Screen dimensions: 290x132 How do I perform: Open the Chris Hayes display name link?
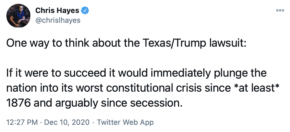tap(58, 11)
